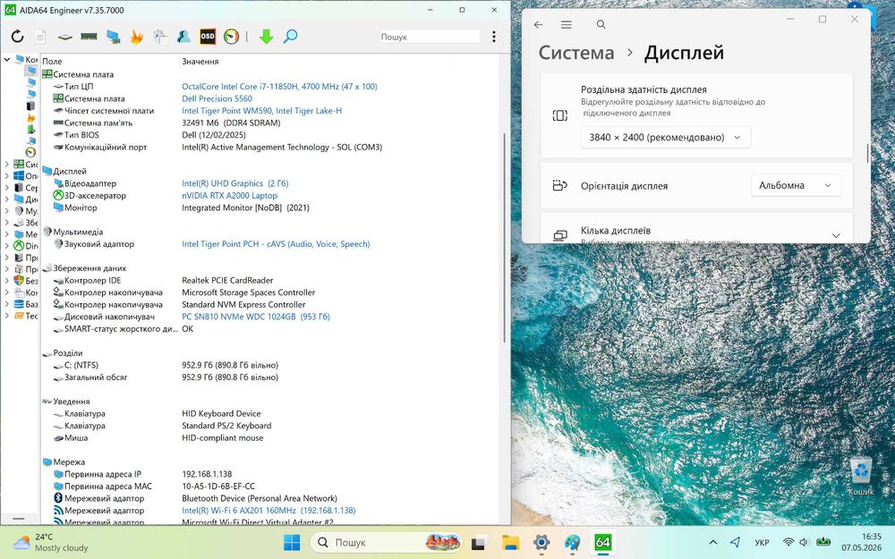Select the sensor gauge item in the tree
This screenshot has height=559, width=895.
(30, 152)
